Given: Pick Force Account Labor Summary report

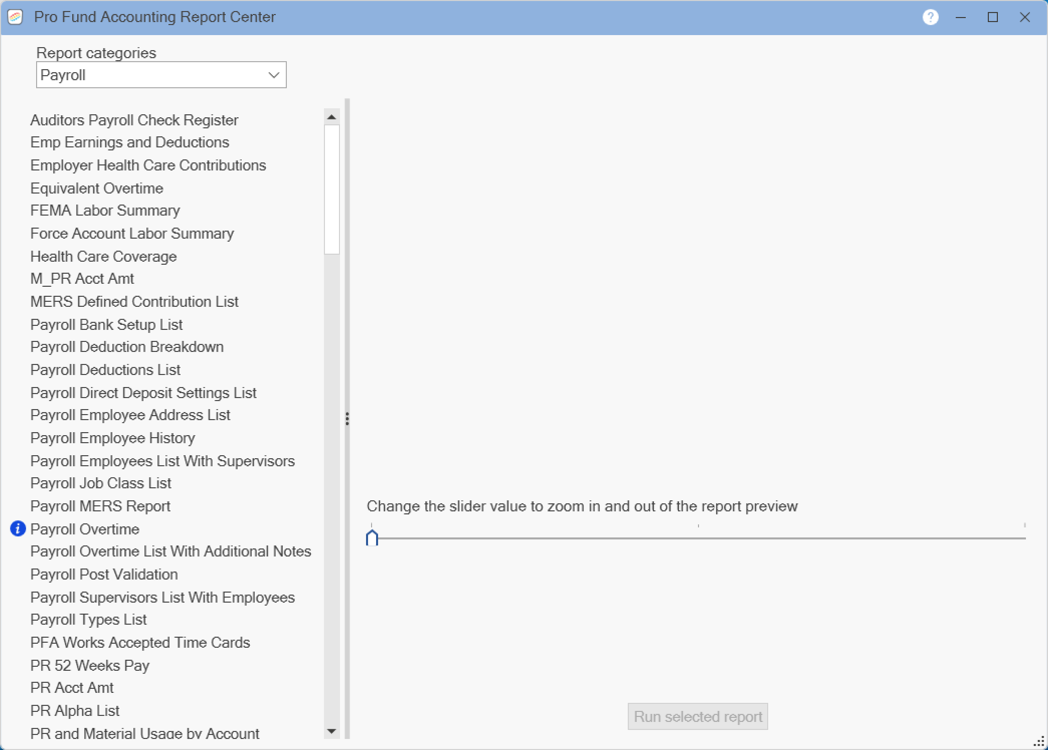Looking at the screenshot, I should click(132, 234).
